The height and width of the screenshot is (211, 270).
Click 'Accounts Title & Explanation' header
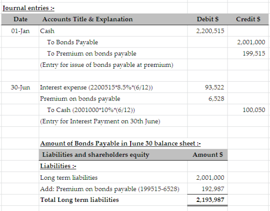tap(87, 19)
